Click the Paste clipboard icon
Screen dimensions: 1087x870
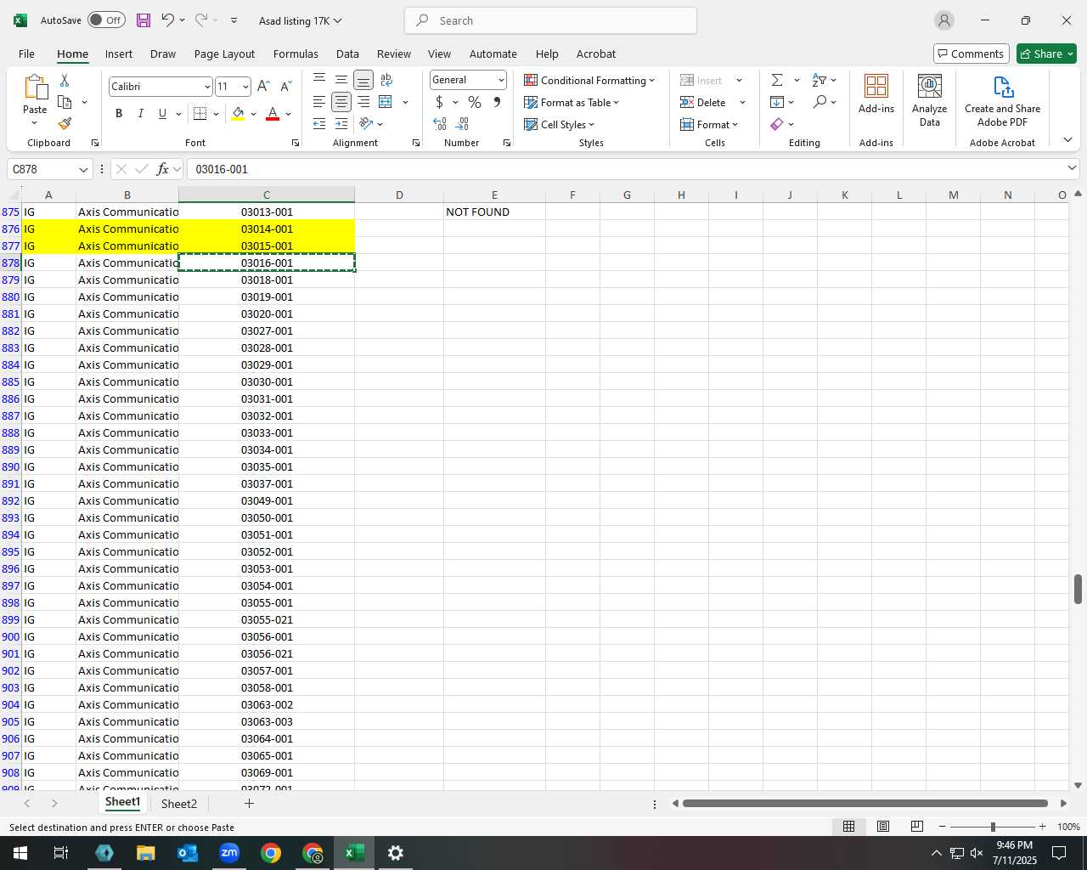[x=35, y=87]
